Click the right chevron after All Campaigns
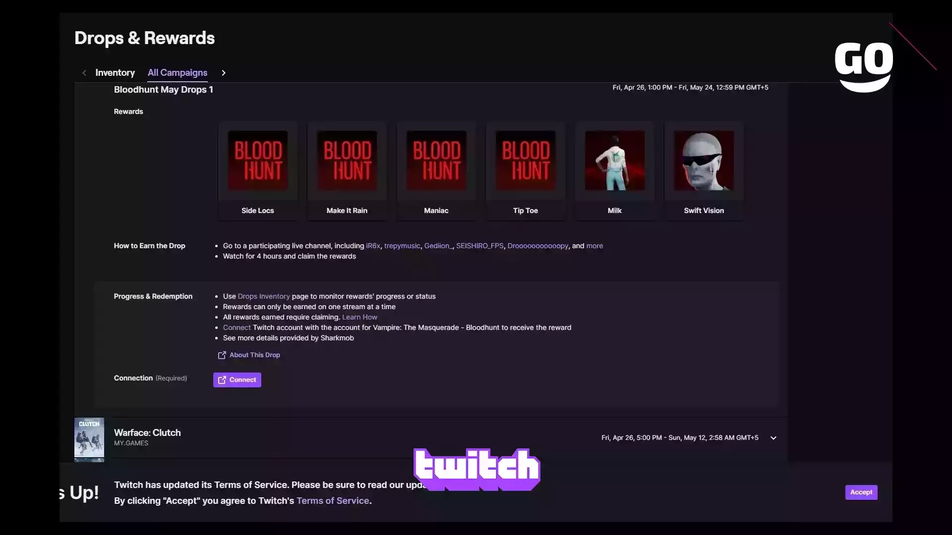Viewport: 952px width, 535px height. (224, 73)
